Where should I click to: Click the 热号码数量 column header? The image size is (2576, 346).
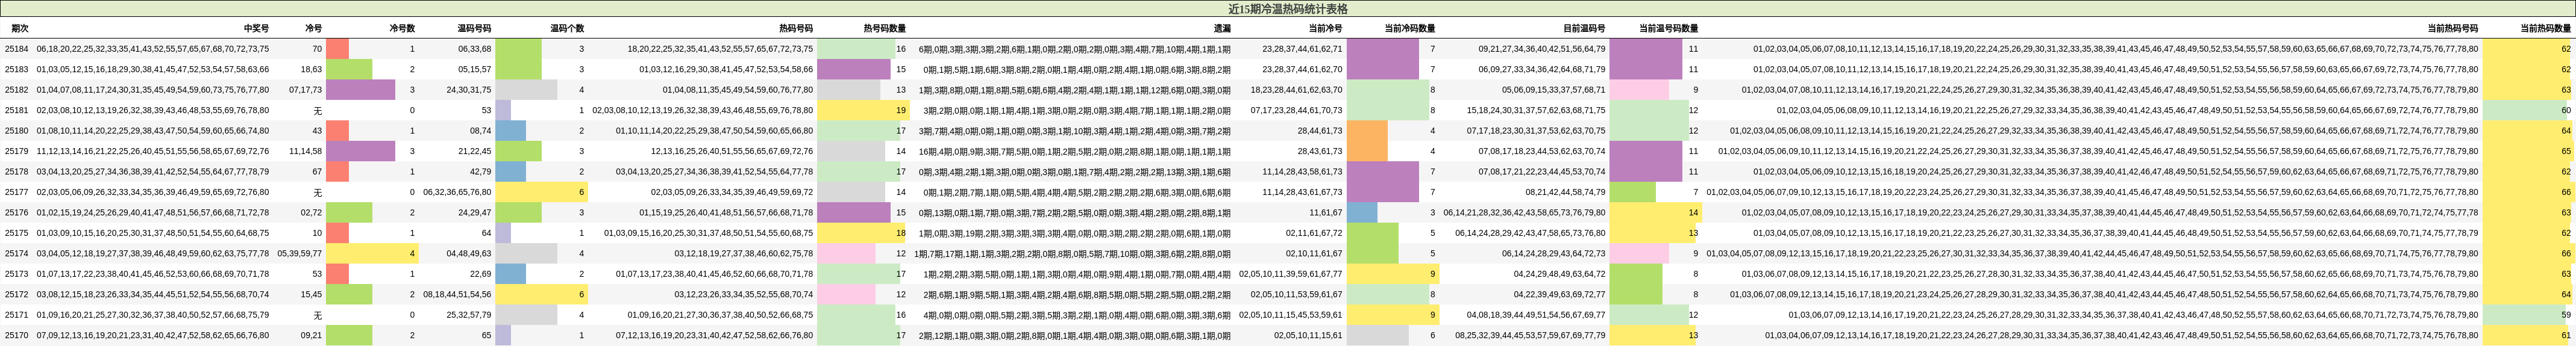coord(885,28)
